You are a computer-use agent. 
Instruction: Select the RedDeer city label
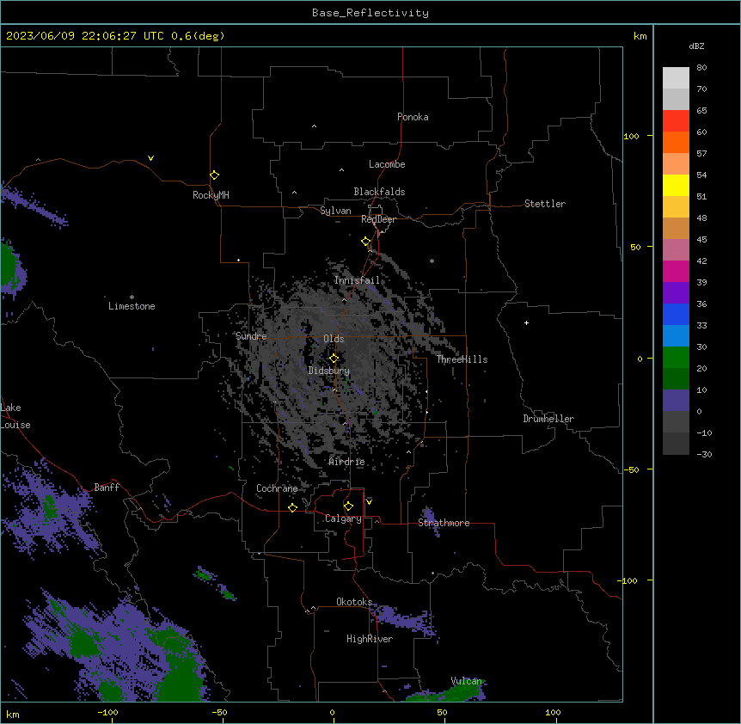click(378, 219)
